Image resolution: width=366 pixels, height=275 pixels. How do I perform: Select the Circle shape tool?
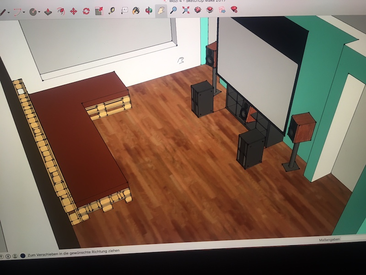click(33, 12)
